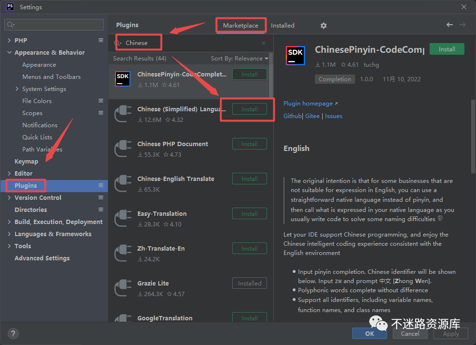
Task: Click the settings search field at top left
Action: [54, 25]
